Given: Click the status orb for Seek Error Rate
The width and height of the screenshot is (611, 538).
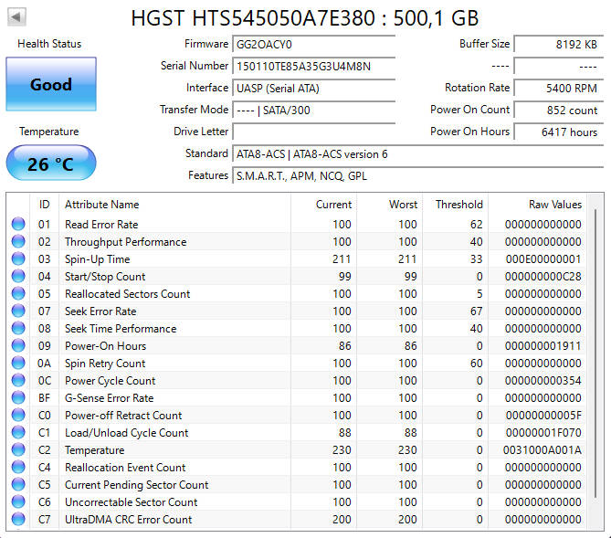Looking at the screenshot, I should (x=18, y=311).
